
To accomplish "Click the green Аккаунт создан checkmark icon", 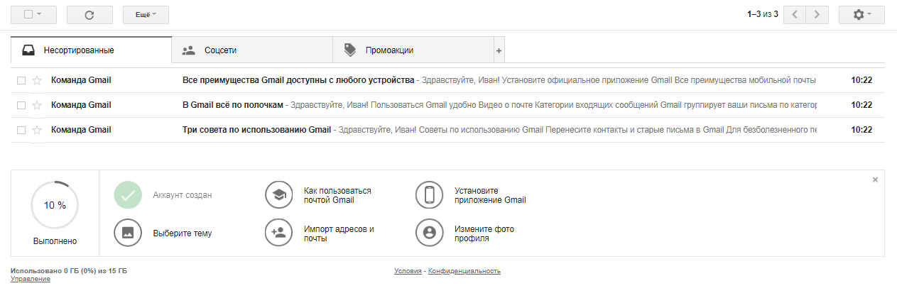I will coord(128,195).
